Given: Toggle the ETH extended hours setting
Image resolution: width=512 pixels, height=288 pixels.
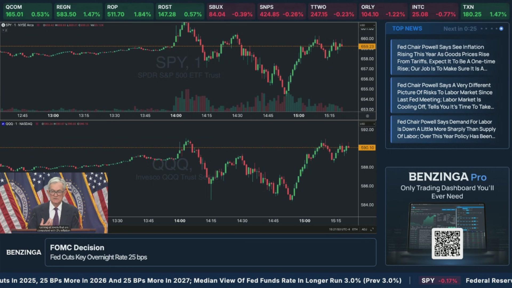Looking at the screenshot, I should 355,229.
